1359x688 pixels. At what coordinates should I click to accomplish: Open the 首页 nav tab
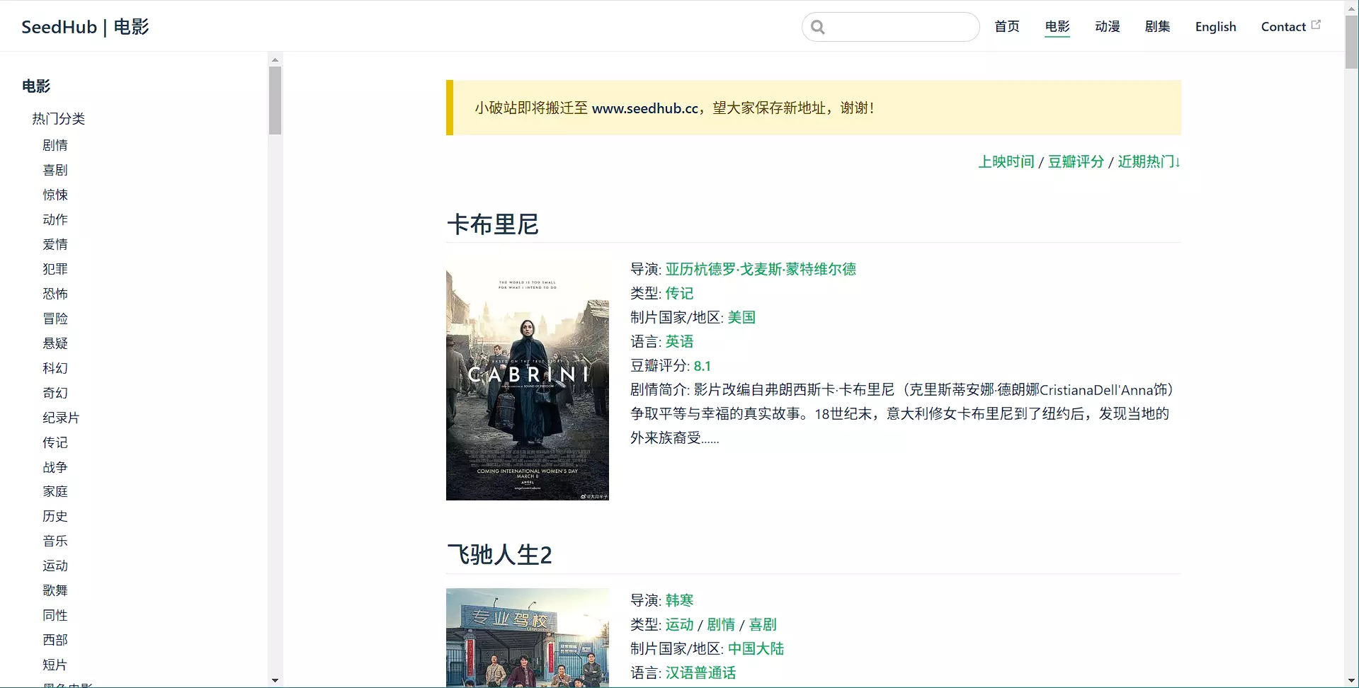pos(1006,27)
